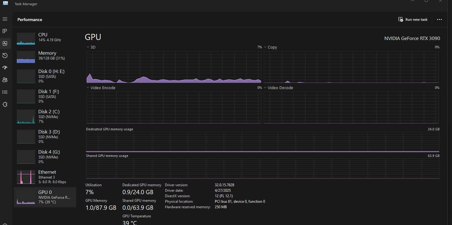This screenshot has height=225, width=452.
Task: Open the hamburger navigation menu
Action: click(5, 19)
